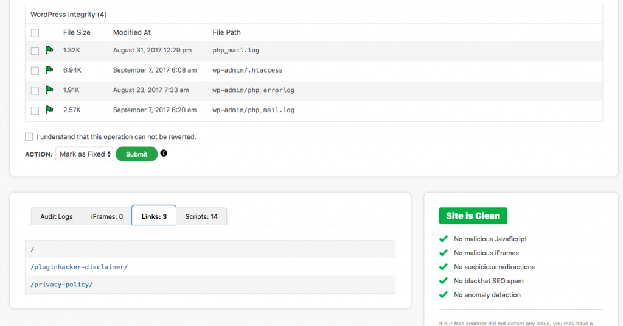Follow the /privacy-policy/ link
623x326 pixels.
click(61, 285)
